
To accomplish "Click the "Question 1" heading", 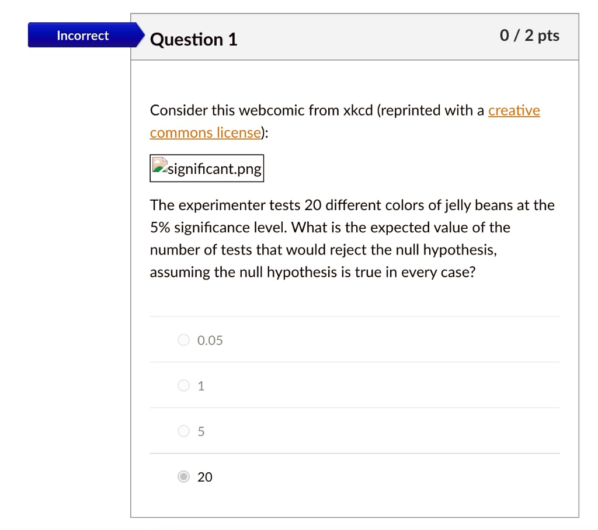I will (x=193, y=39).
